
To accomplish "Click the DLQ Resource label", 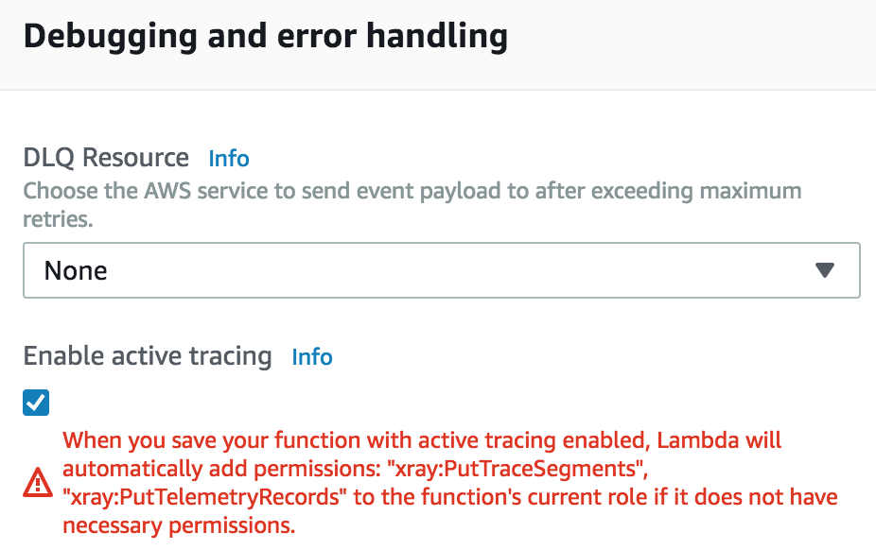I will 106,157.
